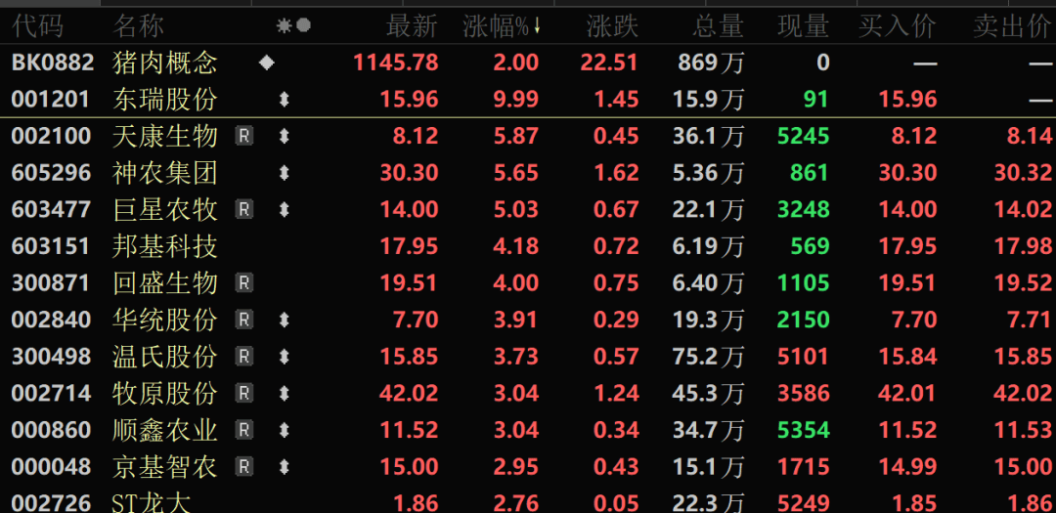Click the up-down marker for 温氏股份

pos(285,356)
